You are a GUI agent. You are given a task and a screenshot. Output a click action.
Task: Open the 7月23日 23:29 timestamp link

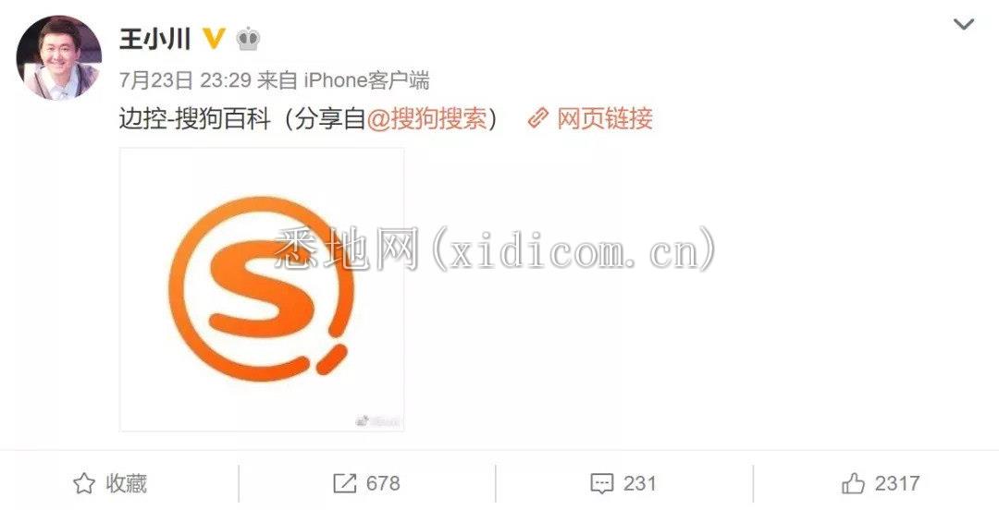pyautogui.click(x=185, y=80)
